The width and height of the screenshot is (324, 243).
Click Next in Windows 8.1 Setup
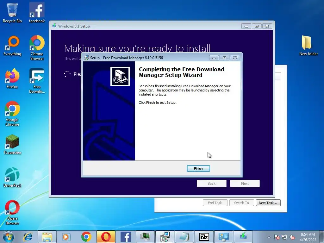[245, 184]
